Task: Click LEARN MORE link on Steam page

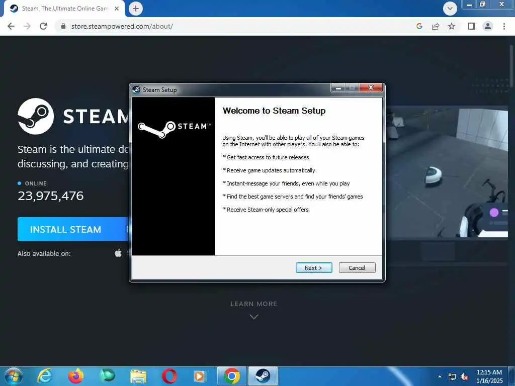Action: point(253,304)
